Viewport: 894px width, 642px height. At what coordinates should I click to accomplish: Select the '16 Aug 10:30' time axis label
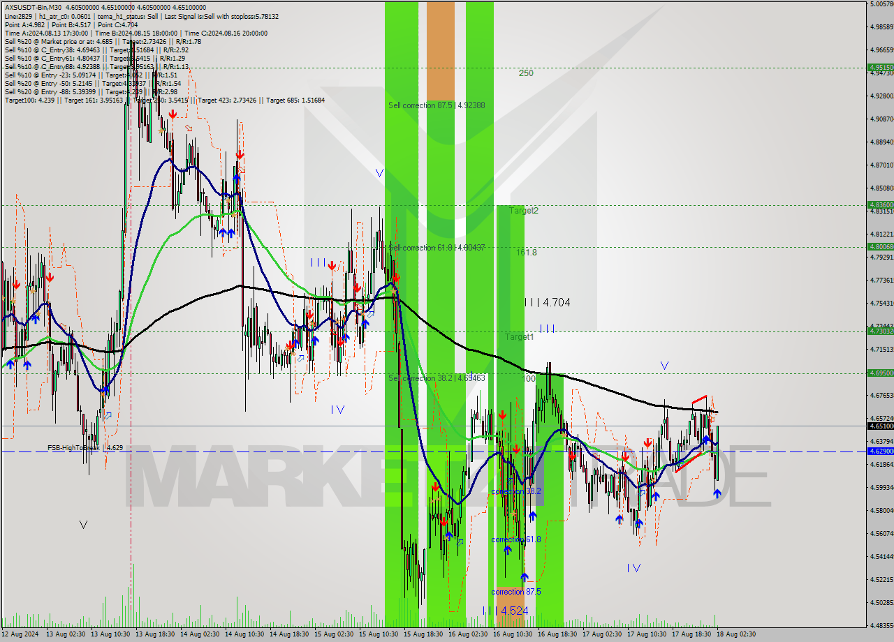[513, 634]
